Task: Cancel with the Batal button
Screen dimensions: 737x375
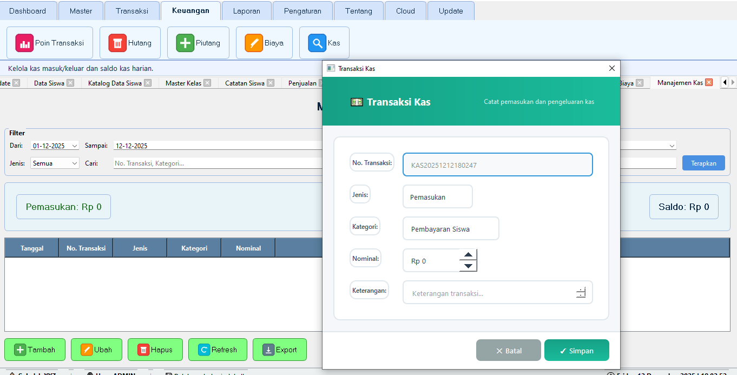Action: tap(508, 351)
